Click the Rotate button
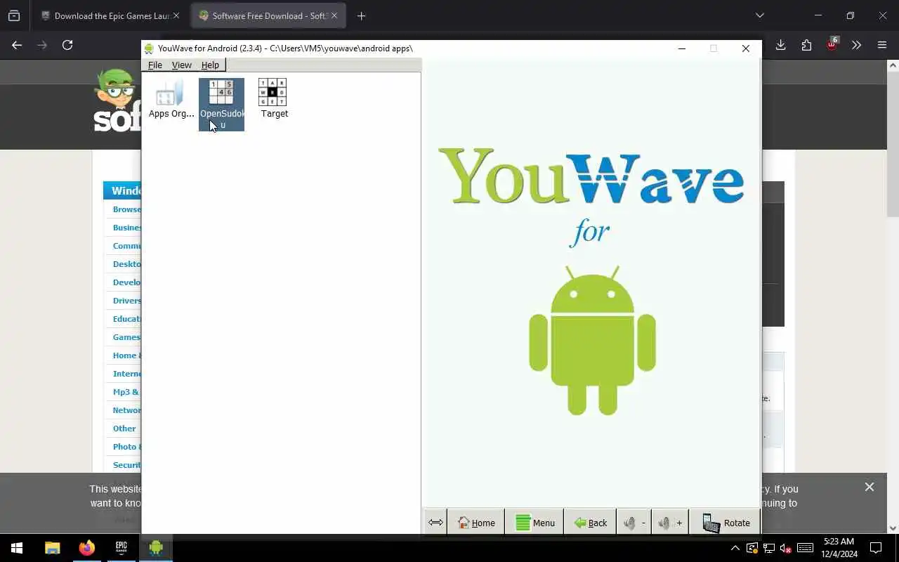 pos(726,523)
